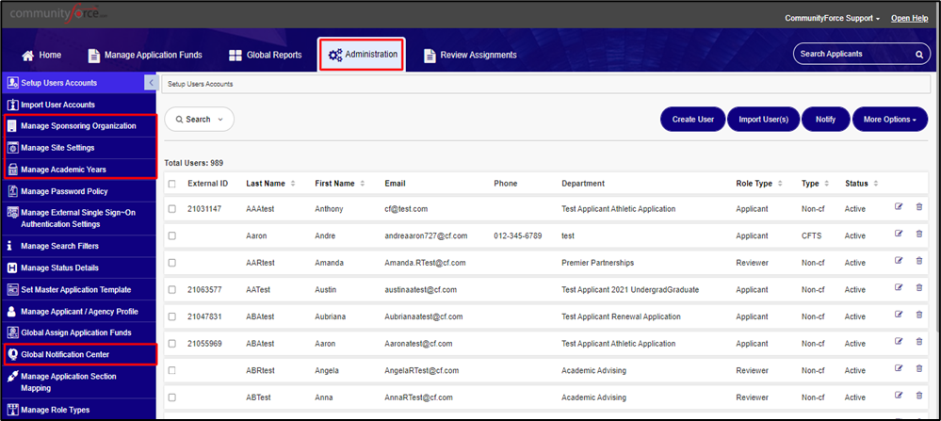Open the Open Help link

(x=909, y=19)
